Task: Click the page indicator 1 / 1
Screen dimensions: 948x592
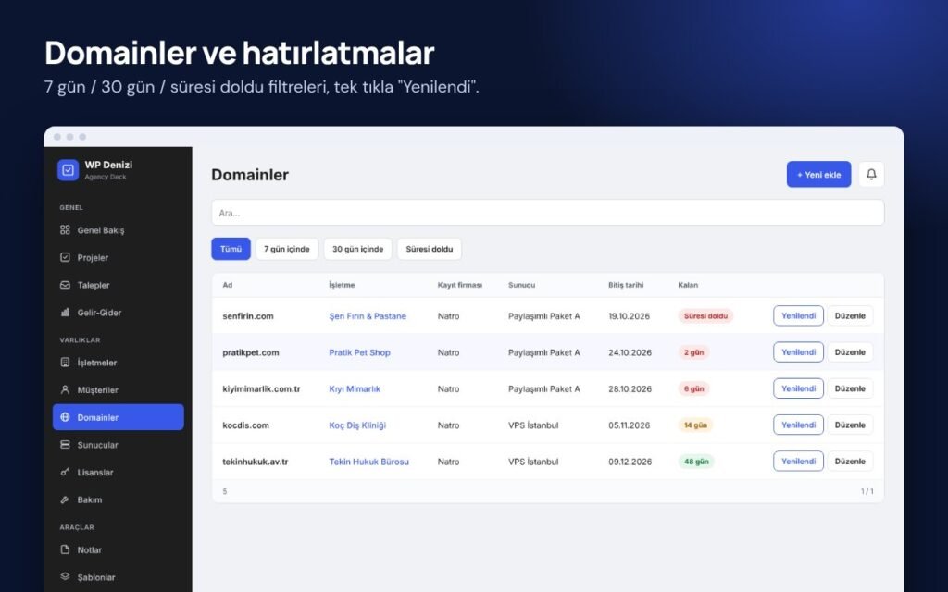Action: click(x=867, y=491)
